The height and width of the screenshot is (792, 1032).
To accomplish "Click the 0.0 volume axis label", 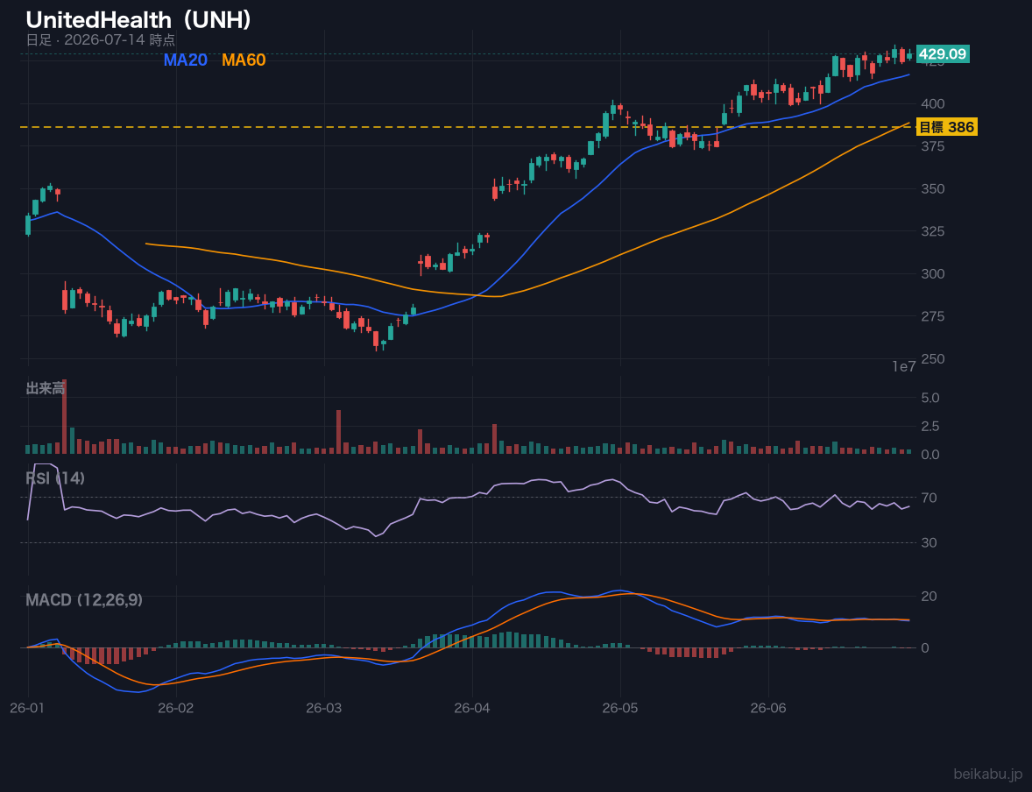I will [930, 455].
